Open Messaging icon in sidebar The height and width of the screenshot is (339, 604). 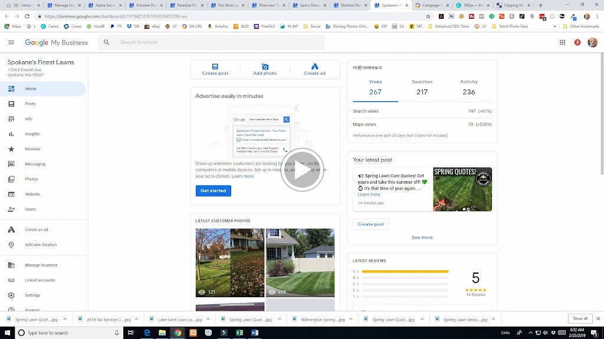(x=11, y=164)
